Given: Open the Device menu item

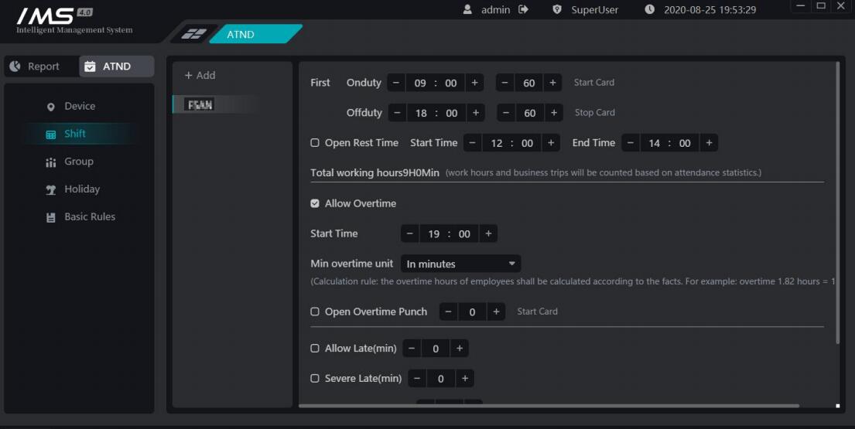Looking at the screenshot, I should point(80,106).
